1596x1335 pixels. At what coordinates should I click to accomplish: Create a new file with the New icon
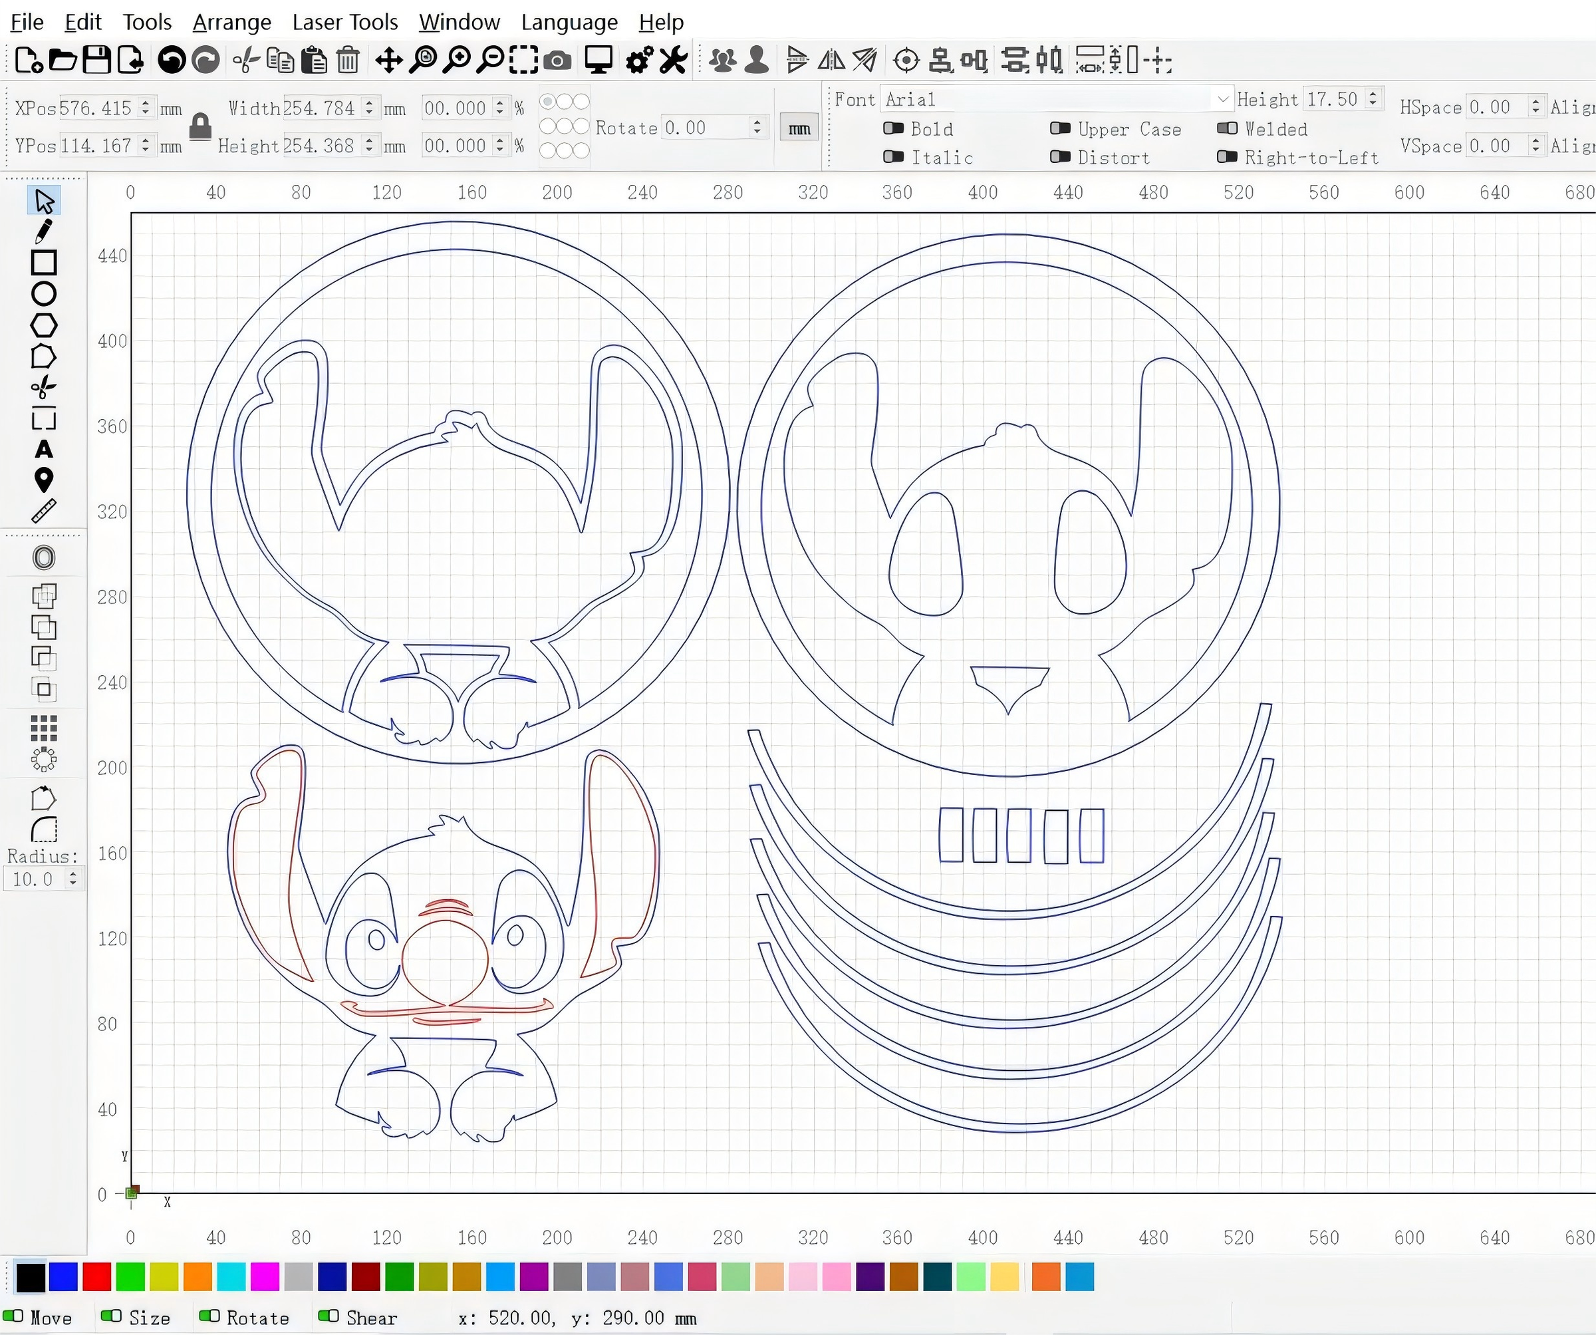(x=29, y=59)
